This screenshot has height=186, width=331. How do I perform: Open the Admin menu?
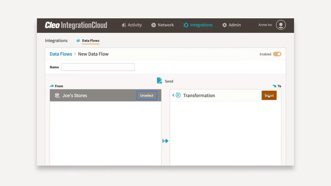[232, 25]
